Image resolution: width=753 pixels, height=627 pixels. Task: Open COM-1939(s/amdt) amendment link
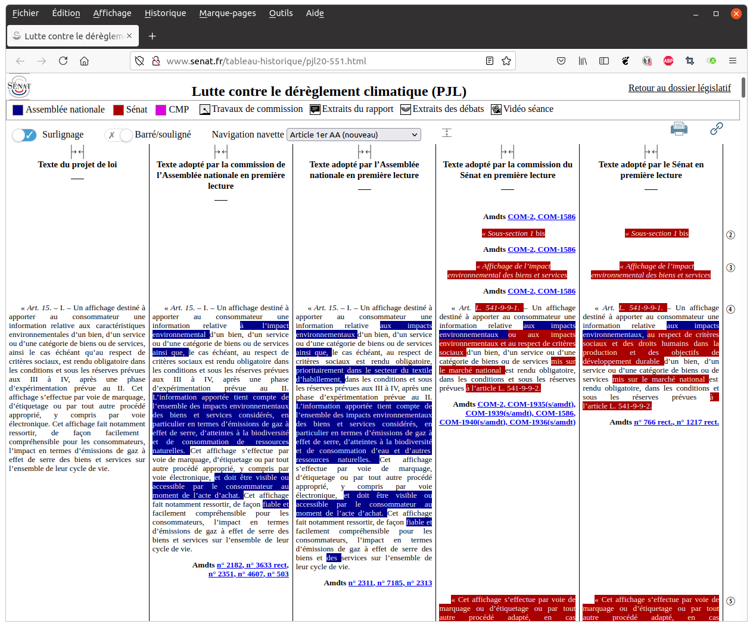(x=499, y=413)
